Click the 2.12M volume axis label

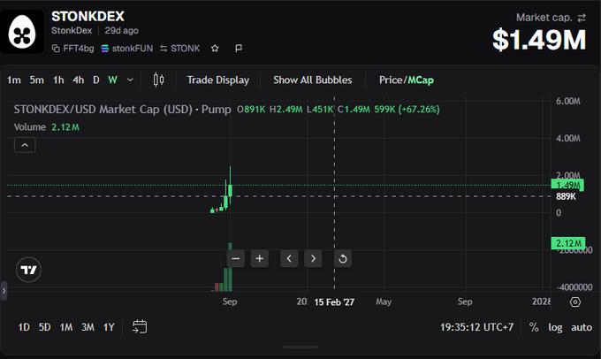pyautogui.click(x=568, y=243)
